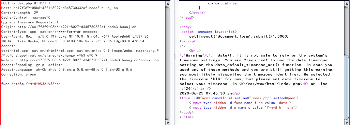350x125 pixels.
Task: Click the request pane scrollbar up arrow
Action: 168,3
